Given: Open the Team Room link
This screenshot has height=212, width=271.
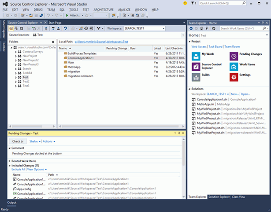Looking at the screenshot, I should pos(232,46).
